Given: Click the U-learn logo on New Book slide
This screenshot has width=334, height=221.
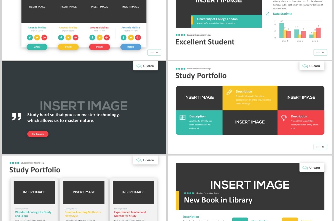Looking at the screenshot, I should (312, 167).
